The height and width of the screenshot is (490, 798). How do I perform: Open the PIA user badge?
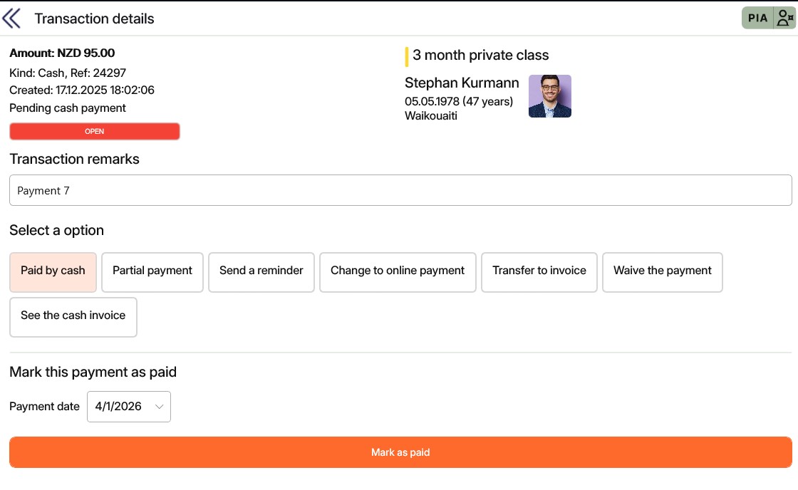(757, 19)
